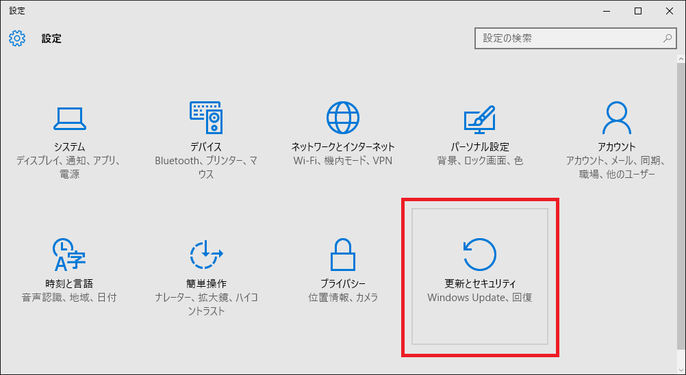The image size is (686, 375).
Task: Minimize the 設定 window
Action: click(x=606, y=10)
